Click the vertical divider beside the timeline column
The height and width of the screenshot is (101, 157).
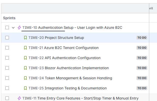pos(149,52)
